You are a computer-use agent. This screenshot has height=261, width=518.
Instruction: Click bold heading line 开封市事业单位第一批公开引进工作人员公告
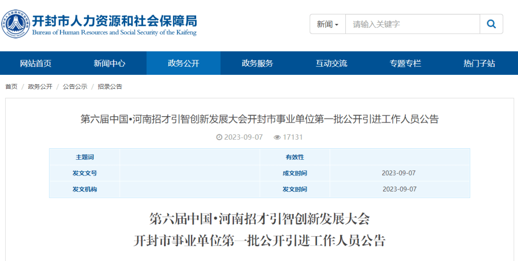(259, 240)
